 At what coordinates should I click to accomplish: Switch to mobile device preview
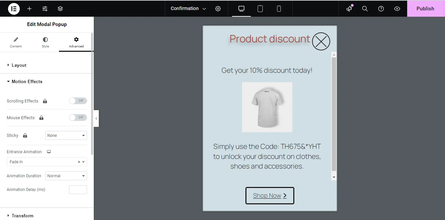coord(279,9)
